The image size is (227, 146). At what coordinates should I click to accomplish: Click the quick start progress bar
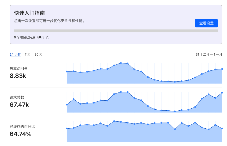pyautogui.click(x=116, y=31)
